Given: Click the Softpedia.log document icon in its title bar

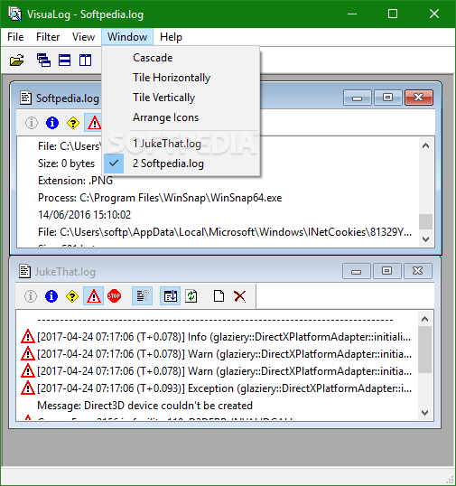Looking at the screenshot, I should coord(25,98).
